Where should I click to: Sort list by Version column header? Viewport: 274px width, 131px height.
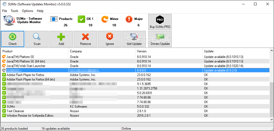169,51
